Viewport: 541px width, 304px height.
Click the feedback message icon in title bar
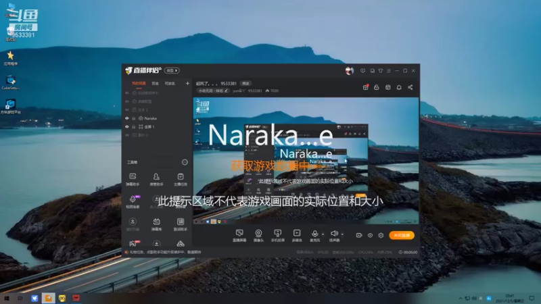362,71
